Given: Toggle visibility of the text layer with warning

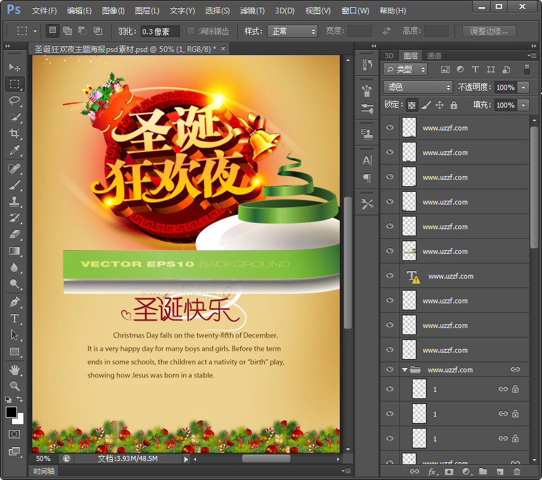Looking at the screenshot, I should (x=390, y=275).
